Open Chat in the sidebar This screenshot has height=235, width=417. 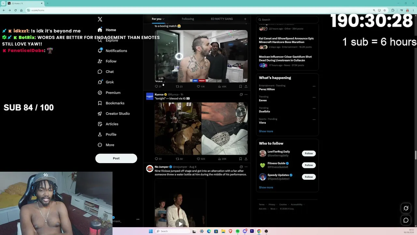pos(106,71)
